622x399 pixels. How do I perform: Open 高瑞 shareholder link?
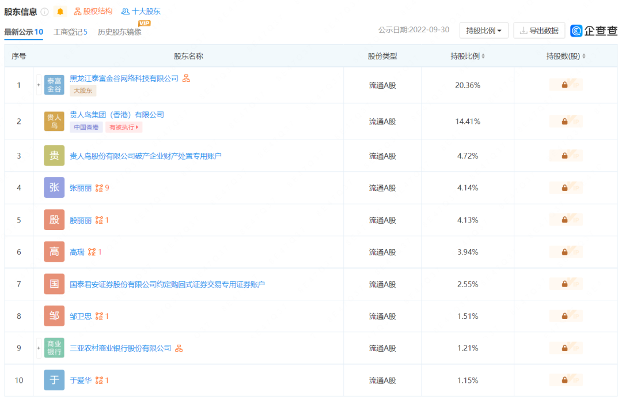pyautogui.click(x=77, y=252)
